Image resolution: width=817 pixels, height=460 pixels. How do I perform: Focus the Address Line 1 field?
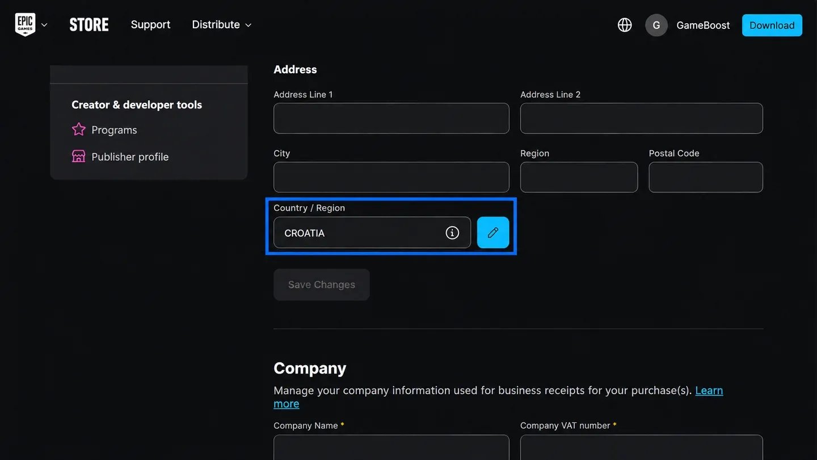[x=391, y=118]
